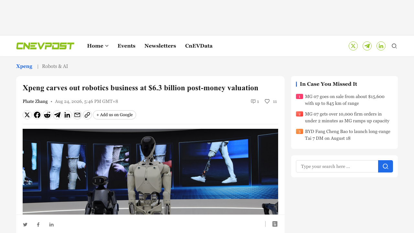Open CnEVPost X profile in header
Viewport: 414px width, 233px height.
353,46
